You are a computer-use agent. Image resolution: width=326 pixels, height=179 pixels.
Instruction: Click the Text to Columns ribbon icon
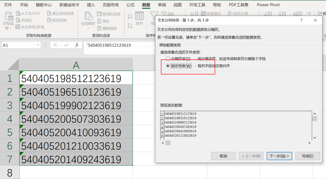[194, 14]
